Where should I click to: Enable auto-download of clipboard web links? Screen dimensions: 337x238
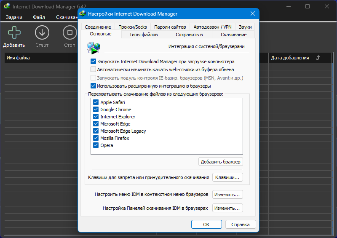coord(93,70)
